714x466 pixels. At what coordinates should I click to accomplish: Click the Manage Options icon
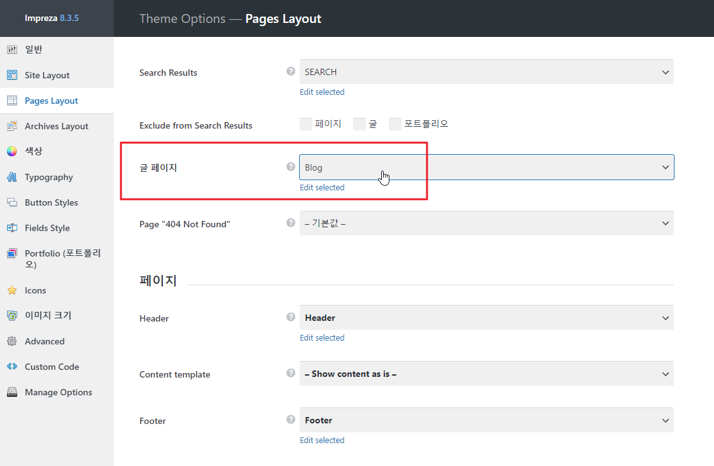click(12, 392)
